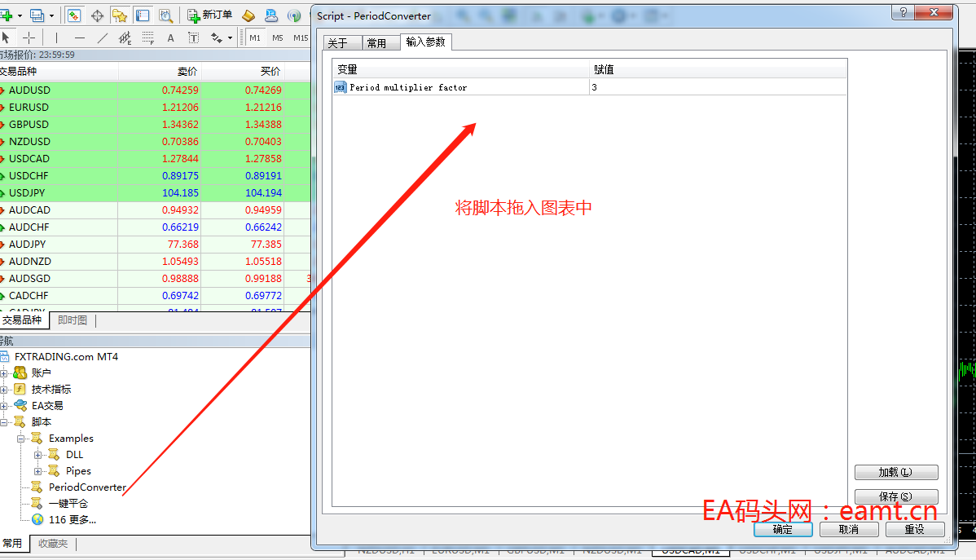Screen dimensions: 976x560
Task: Select the horizontal line drawing tool
Action: [79, 38]
